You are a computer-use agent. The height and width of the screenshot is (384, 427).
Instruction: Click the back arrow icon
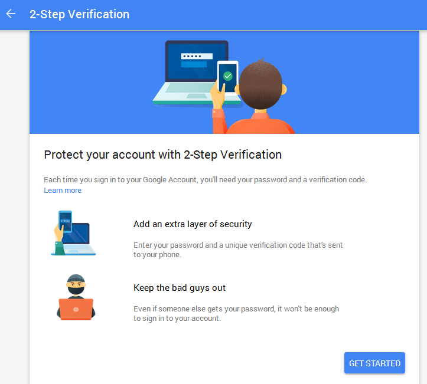[11, 14]
